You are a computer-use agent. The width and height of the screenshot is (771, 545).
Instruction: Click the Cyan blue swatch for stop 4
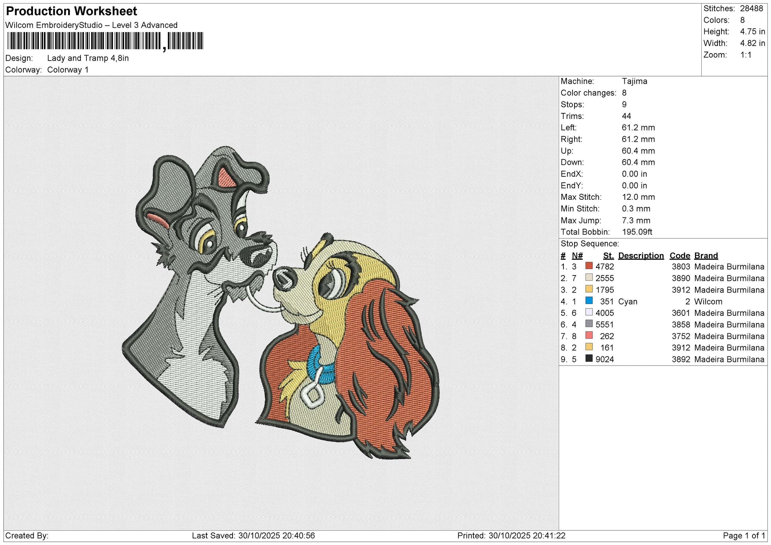tap(589, 301)
